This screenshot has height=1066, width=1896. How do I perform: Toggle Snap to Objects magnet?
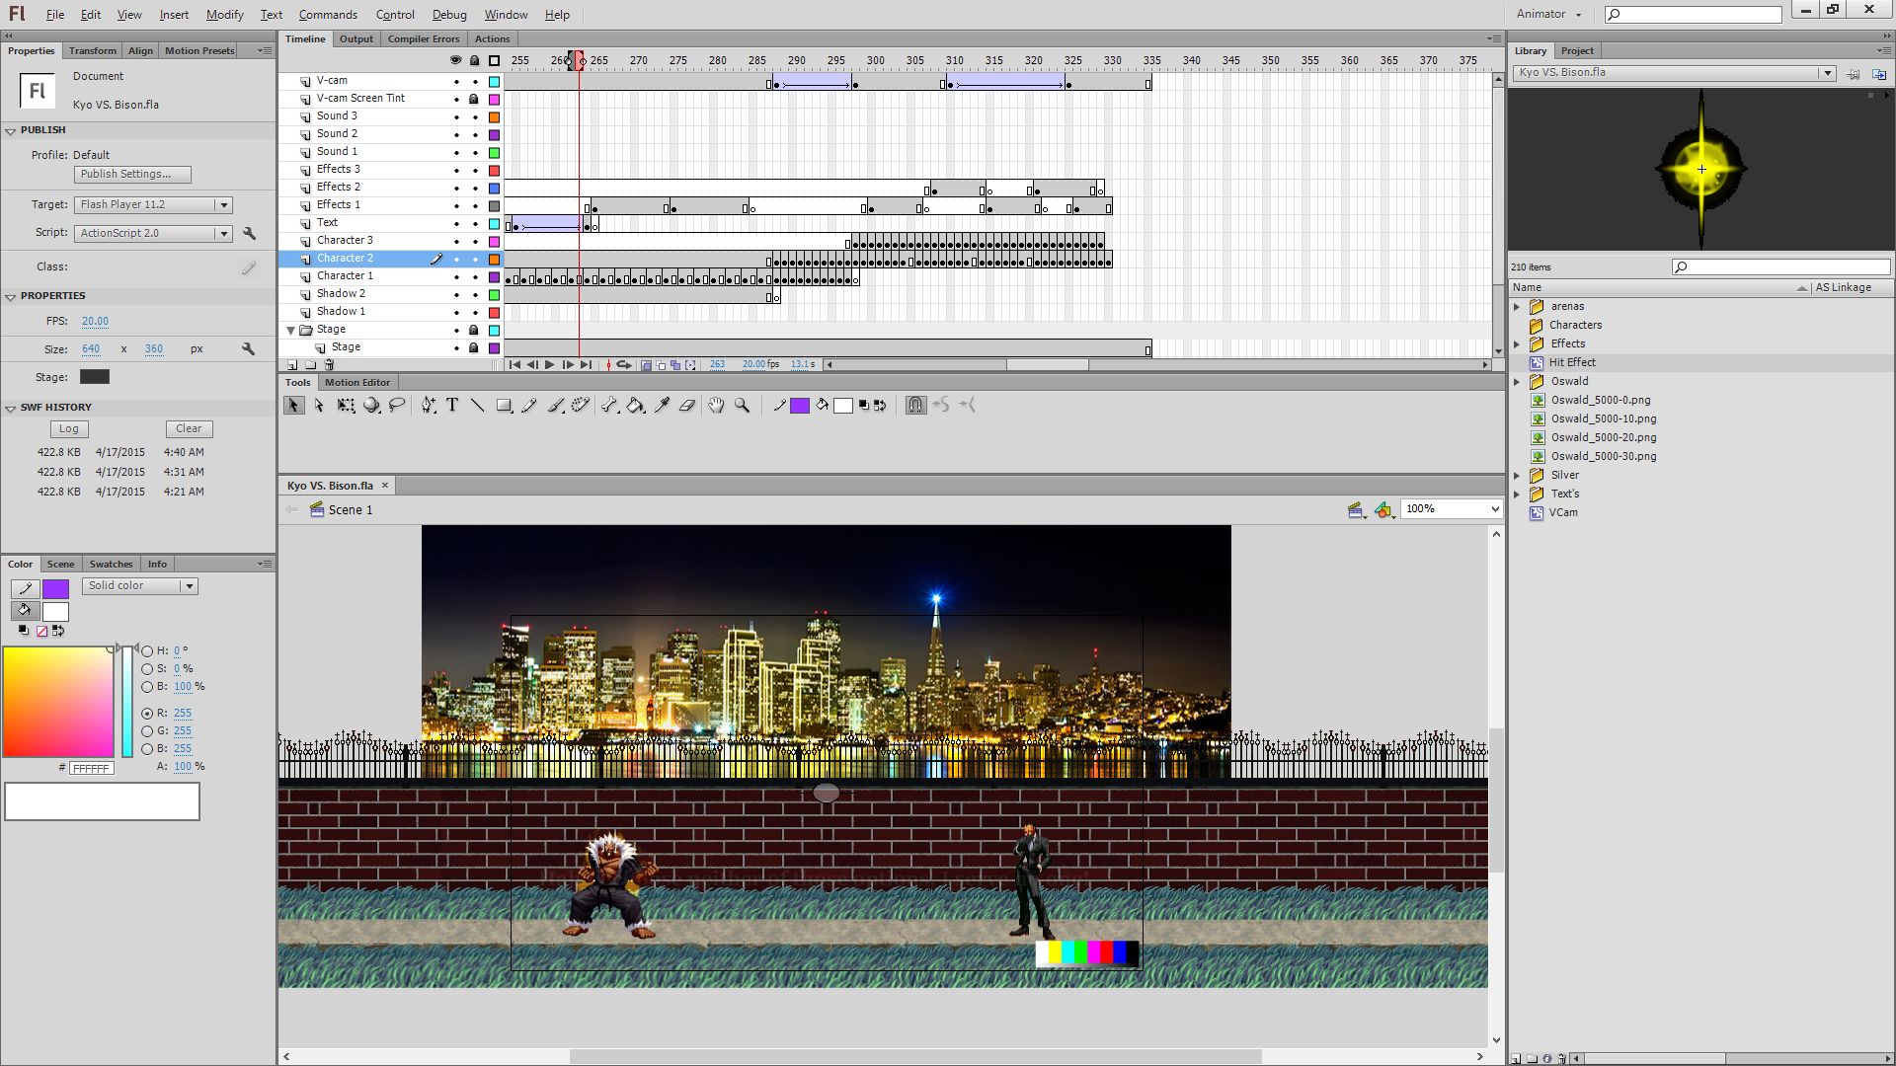(915, 405)
